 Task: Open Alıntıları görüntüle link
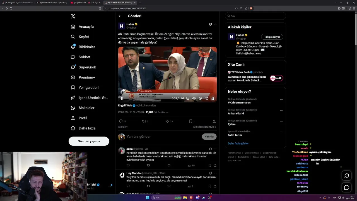205,127
